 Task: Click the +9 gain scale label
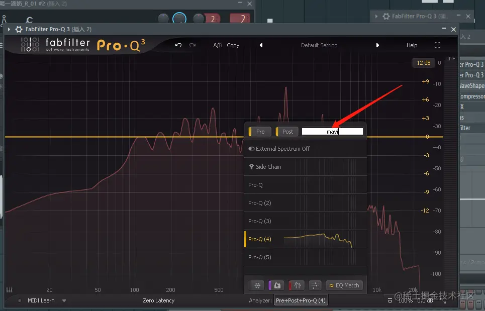(x=425, y=81)
